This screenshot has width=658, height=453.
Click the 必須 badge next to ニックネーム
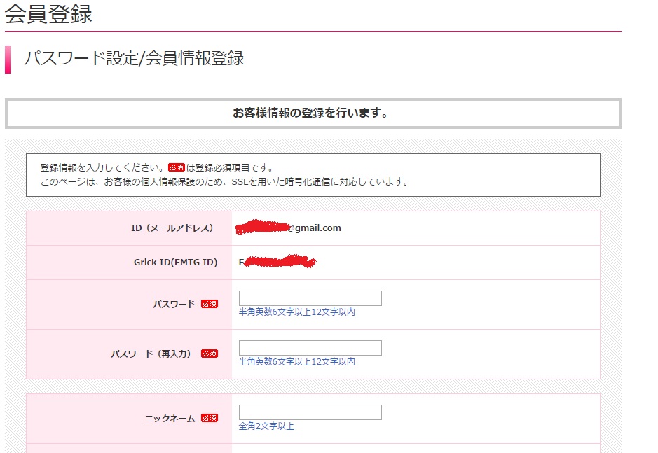[210, 419]
